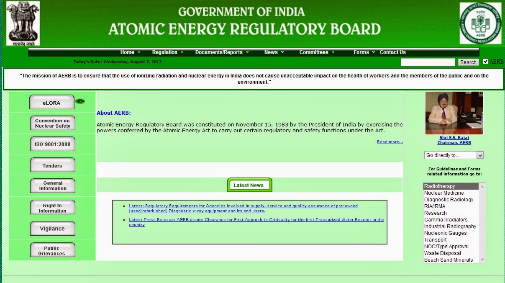Select Diagnostic Radiology in the list

(451, 200)
